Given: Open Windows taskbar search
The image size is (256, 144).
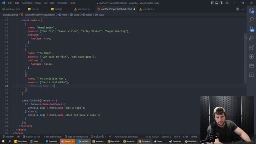Looking at the screenshot, I should [x=10, y=141].
